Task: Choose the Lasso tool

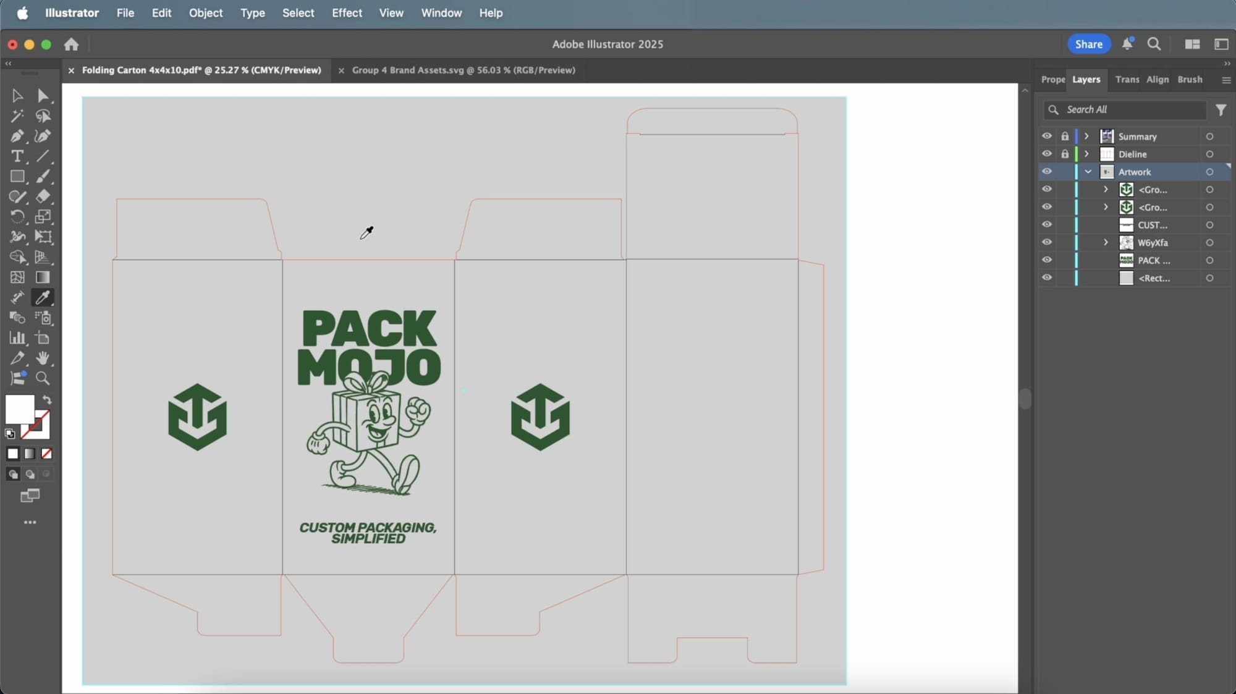Action: 43,116
